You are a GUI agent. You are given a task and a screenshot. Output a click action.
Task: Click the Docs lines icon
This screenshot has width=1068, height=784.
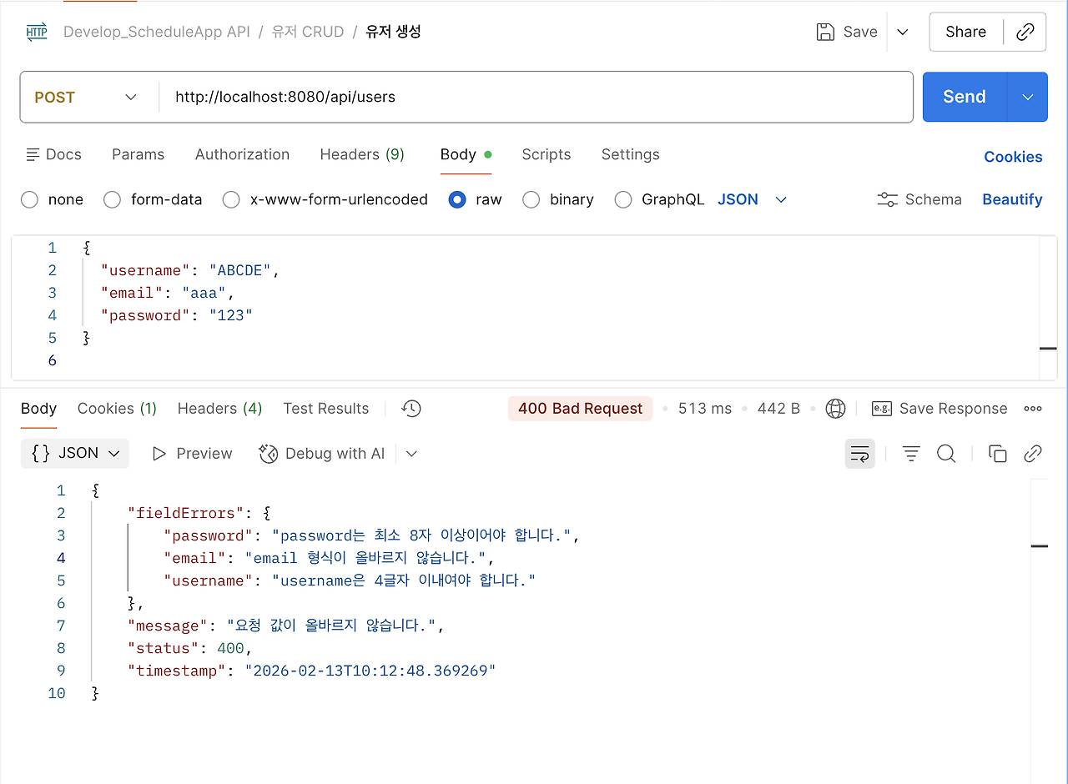[33, 154]
